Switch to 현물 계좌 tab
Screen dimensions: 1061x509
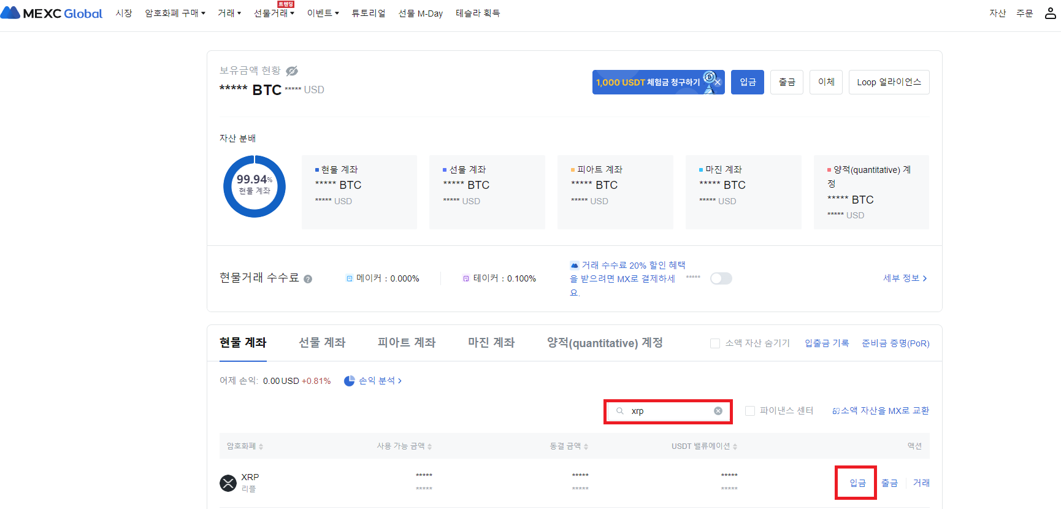pos(243,343)
